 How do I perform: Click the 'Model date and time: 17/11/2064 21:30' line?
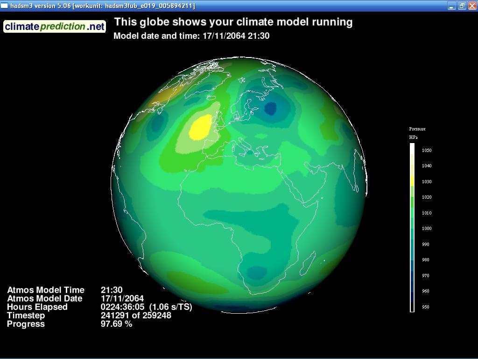coord(191,36)
